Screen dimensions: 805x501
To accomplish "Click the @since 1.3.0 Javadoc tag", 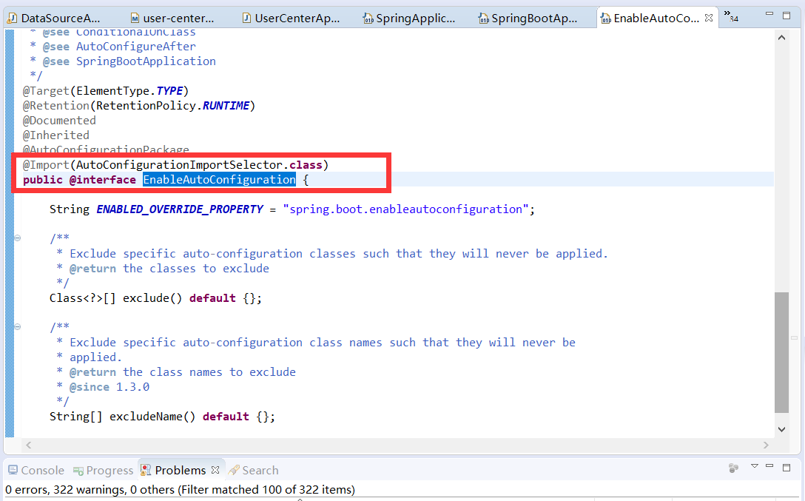I will coord(110,387).
